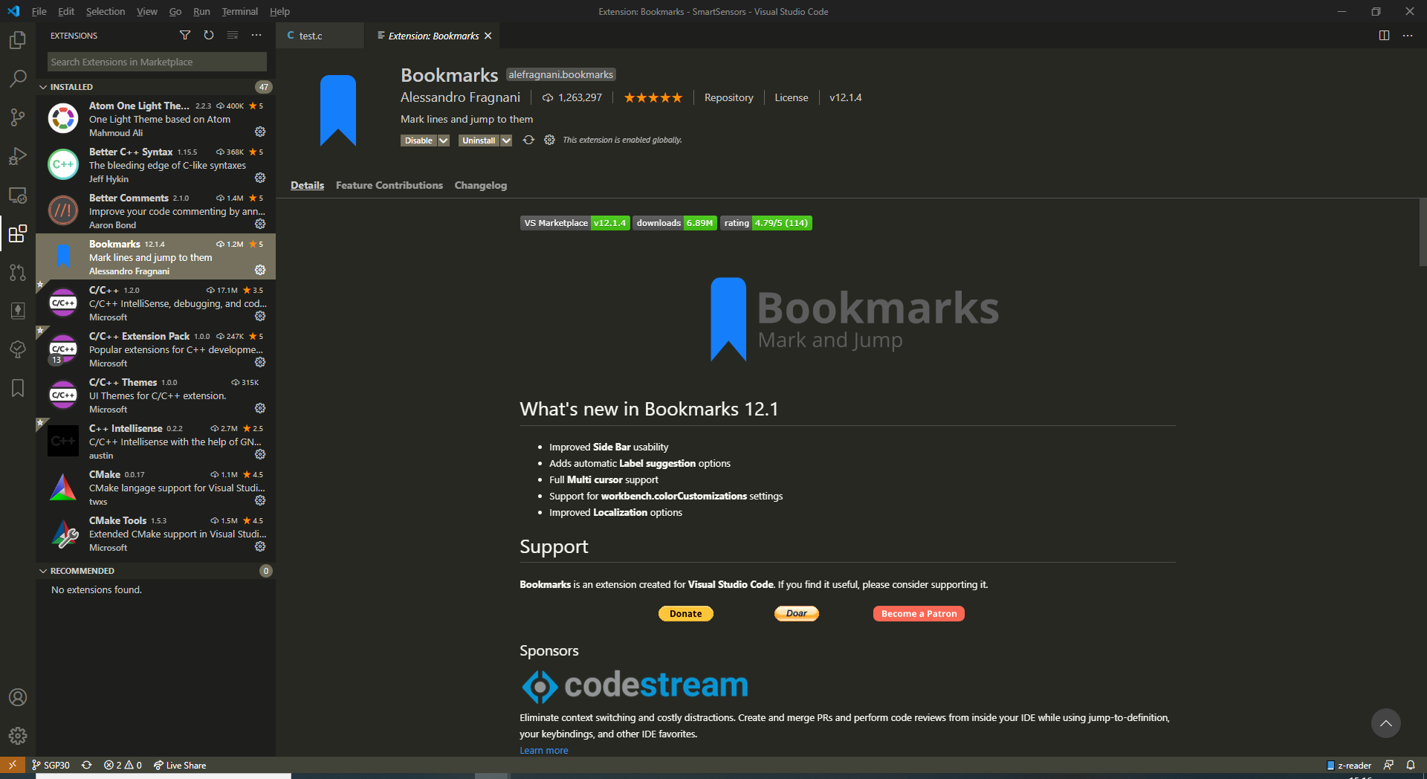Open manage gear for Better Comments extension
The image size is (1427, 779).
pos(260,224)
